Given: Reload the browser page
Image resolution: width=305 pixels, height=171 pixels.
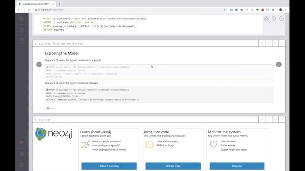Looking at the screenshot, I should coord(30,9).
